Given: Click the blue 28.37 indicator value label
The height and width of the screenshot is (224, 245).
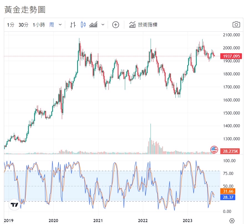Looking at the screenshot, I should [x=228, y=197].
